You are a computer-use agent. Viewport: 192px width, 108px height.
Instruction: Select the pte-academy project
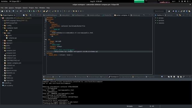pyautogui.click(x=8, y=85)
